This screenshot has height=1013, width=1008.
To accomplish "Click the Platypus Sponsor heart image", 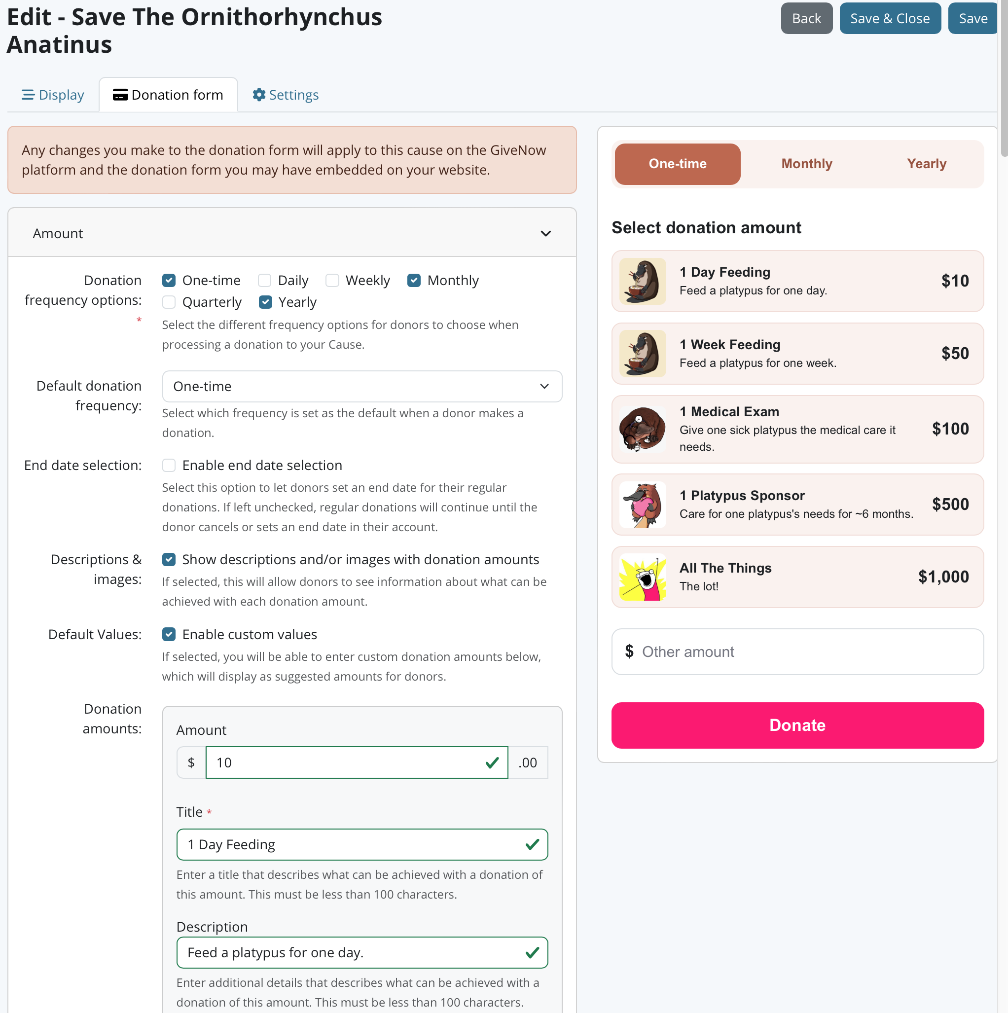I will (x=642, y=505).
